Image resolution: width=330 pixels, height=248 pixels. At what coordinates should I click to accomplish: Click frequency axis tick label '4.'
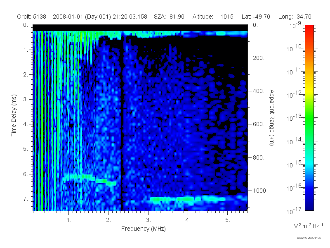pyautogui.click(x=188, y=220)
